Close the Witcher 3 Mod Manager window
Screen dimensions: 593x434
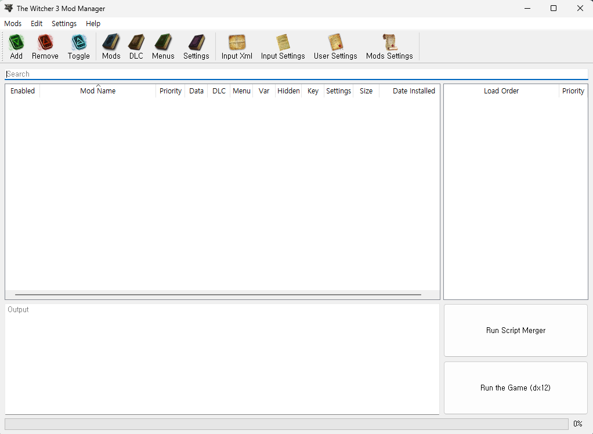(x=580, y=8)
